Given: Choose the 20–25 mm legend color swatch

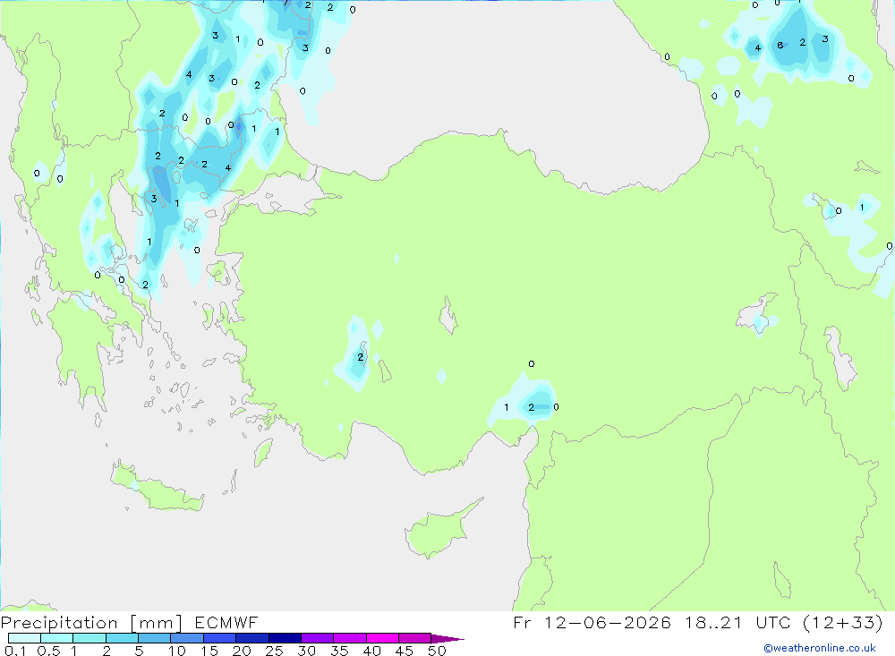Looking at the screenshot, I should (252, 638).
